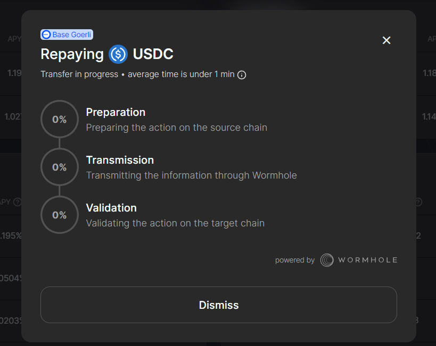Click 'Transmitting the information through Wormhole' description
Image resolution: width=436 pixels, height=346 pixels.
pos(191,175)
